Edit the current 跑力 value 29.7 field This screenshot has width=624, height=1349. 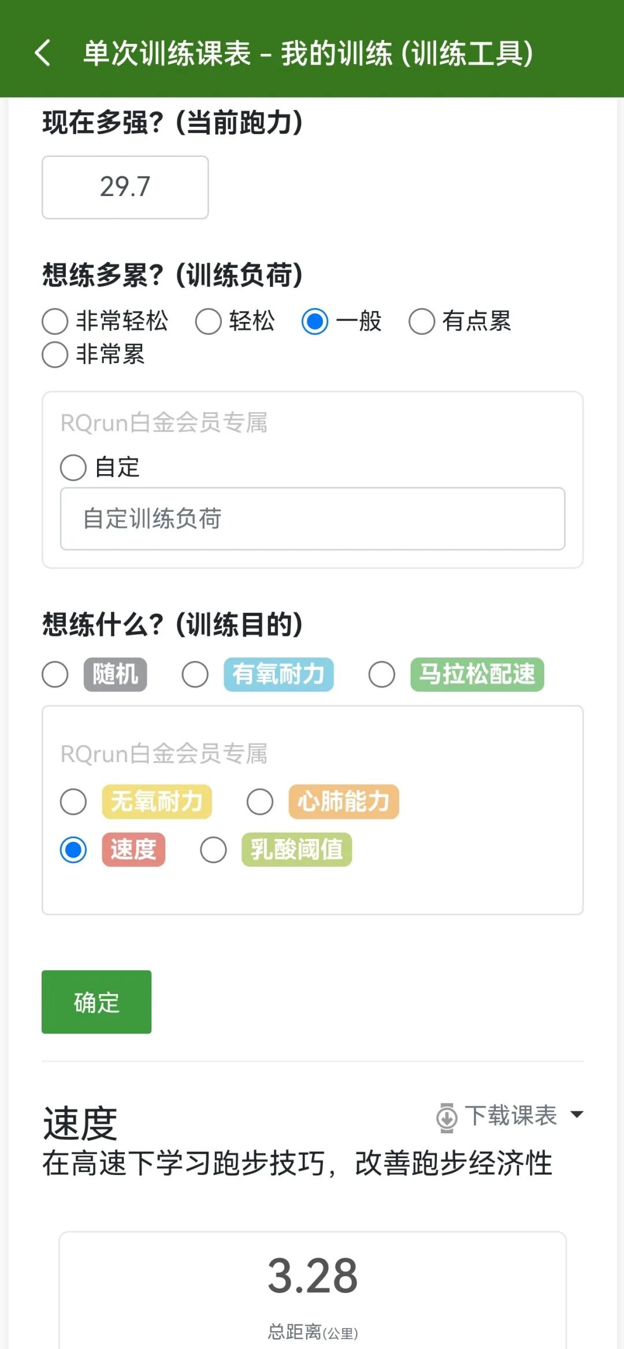click(x=125, y=187)
